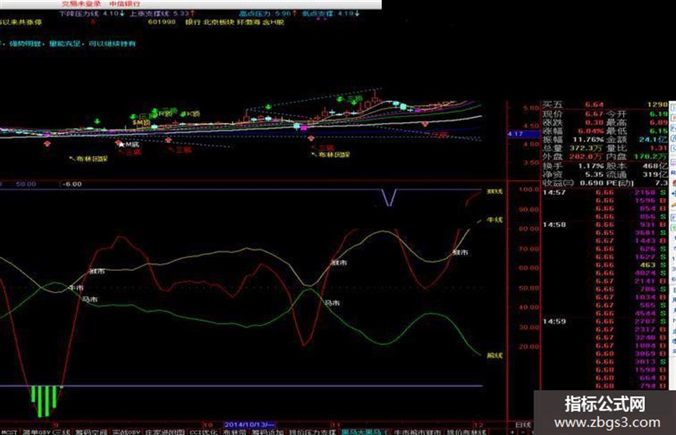Click the 低点支撑 4.19 label
Image resolution: width=676 pixels, height=435 pixels.
click(330, 14)
